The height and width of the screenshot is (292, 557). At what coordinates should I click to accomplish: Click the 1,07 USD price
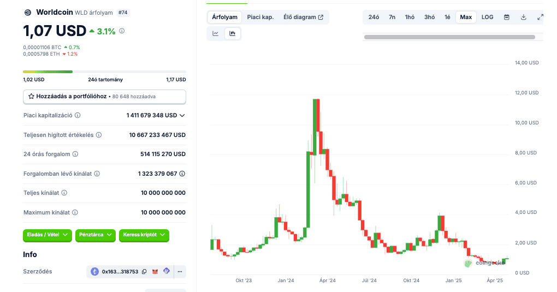(x=55, y=31)
